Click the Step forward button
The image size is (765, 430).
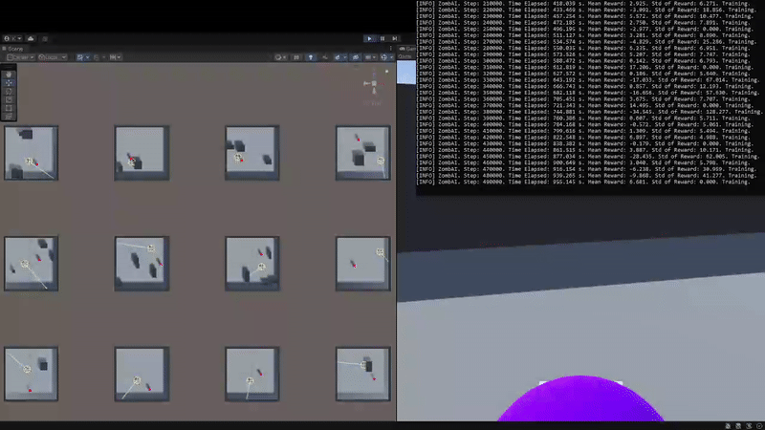point(394,38)
